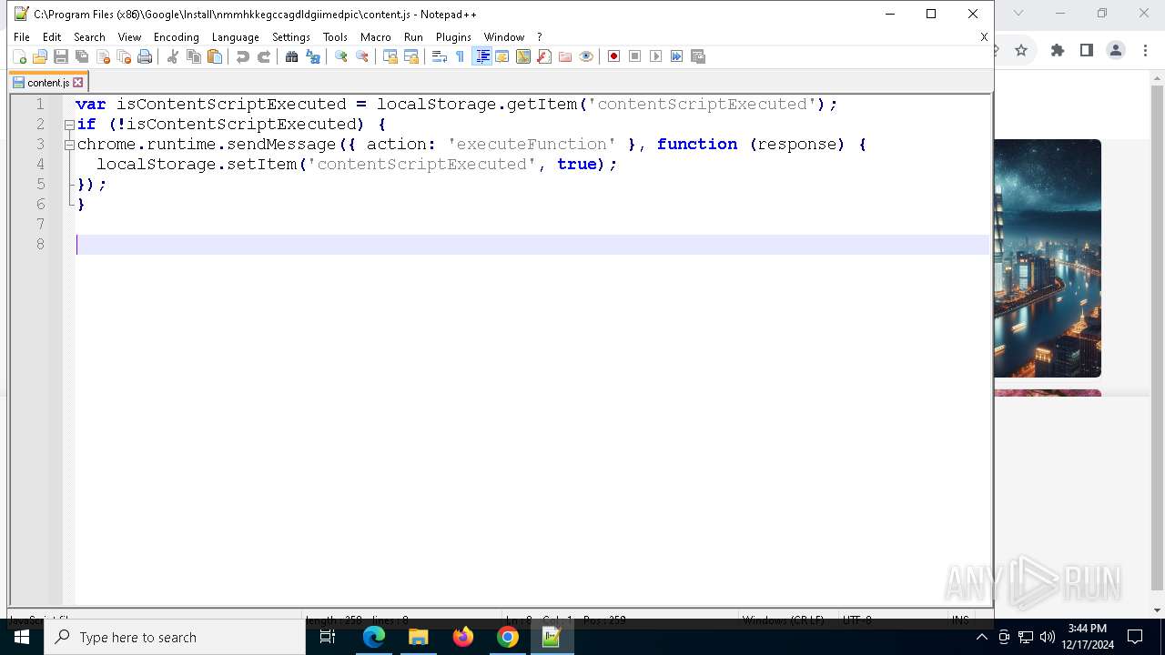Open the Edit menu
Screen dimensions: 1165x655
(x=52, y=37)
